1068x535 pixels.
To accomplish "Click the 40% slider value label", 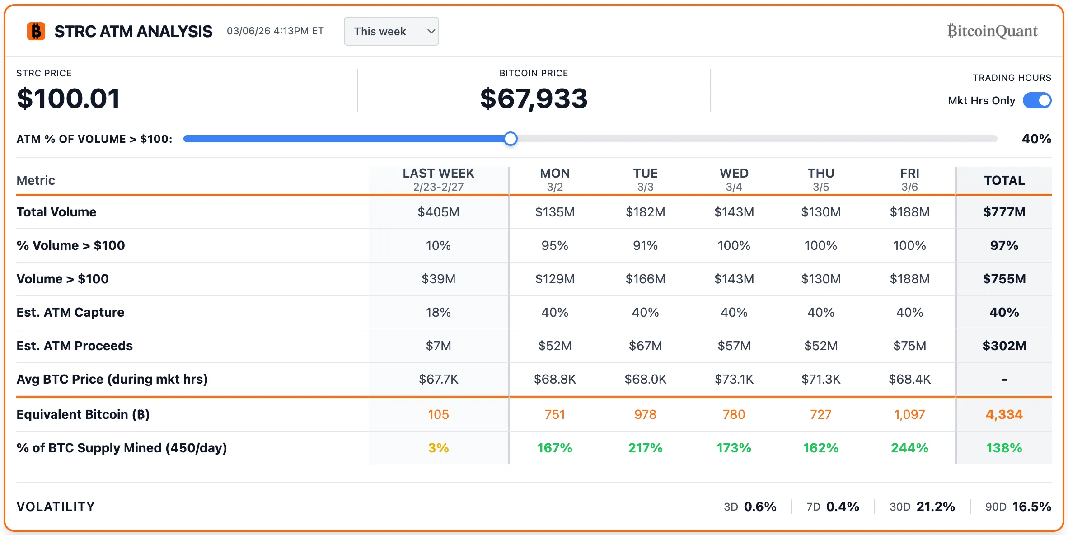I will 1036,139.
